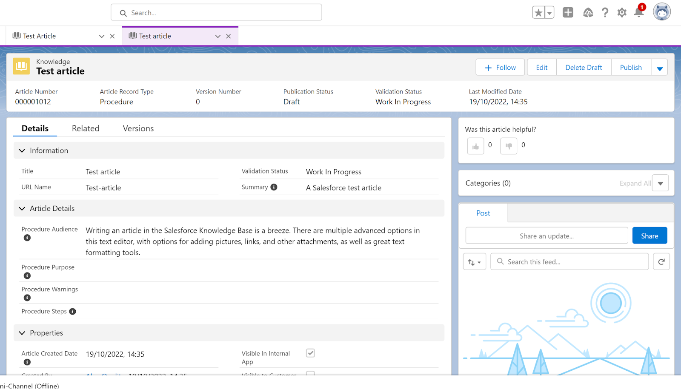
Task: Click Expand All in Categories
Action: tap(635, 183)
